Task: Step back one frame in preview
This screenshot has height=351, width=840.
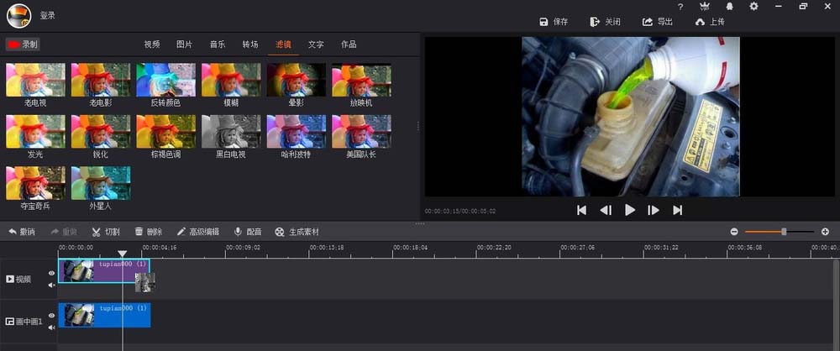Action: 606,210
